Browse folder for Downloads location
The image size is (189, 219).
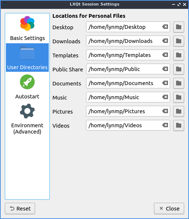pyautogui.click(x=179, y=41)
